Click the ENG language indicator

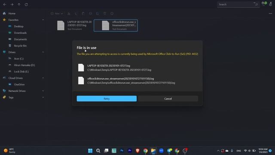pyautogui.click(x=238, y=151)
